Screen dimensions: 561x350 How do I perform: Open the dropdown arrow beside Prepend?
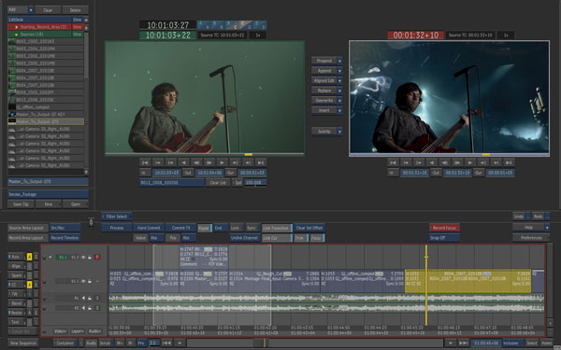coord(339,61)
